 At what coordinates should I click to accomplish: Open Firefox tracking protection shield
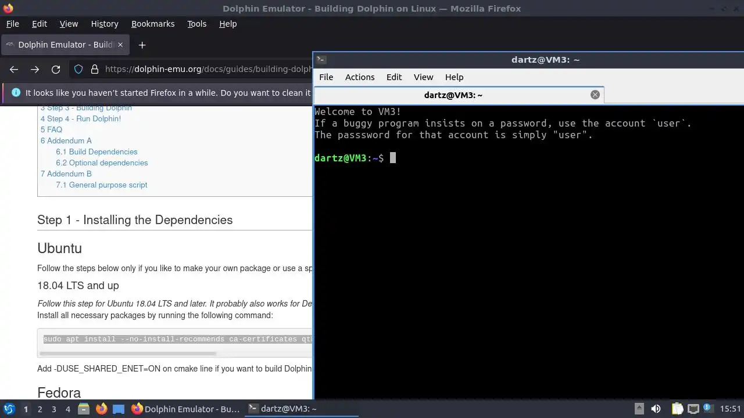(78, 69)
